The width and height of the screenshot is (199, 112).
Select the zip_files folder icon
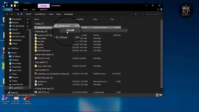coord(36,44)
